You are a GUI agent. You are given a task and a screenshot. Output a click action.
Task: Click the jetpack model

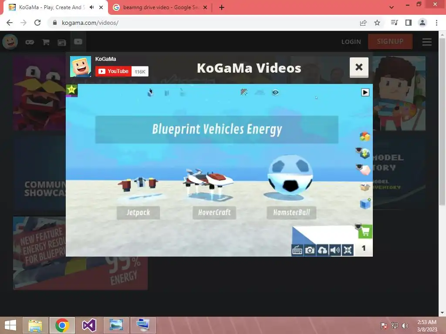(138, 184)
